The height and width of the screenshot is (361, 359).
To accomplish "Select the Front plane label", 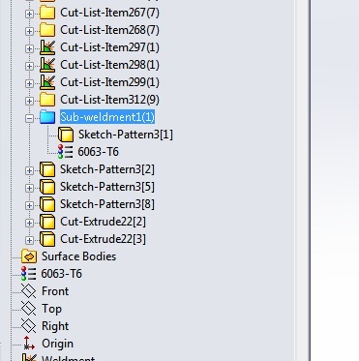I will [55, 291].
